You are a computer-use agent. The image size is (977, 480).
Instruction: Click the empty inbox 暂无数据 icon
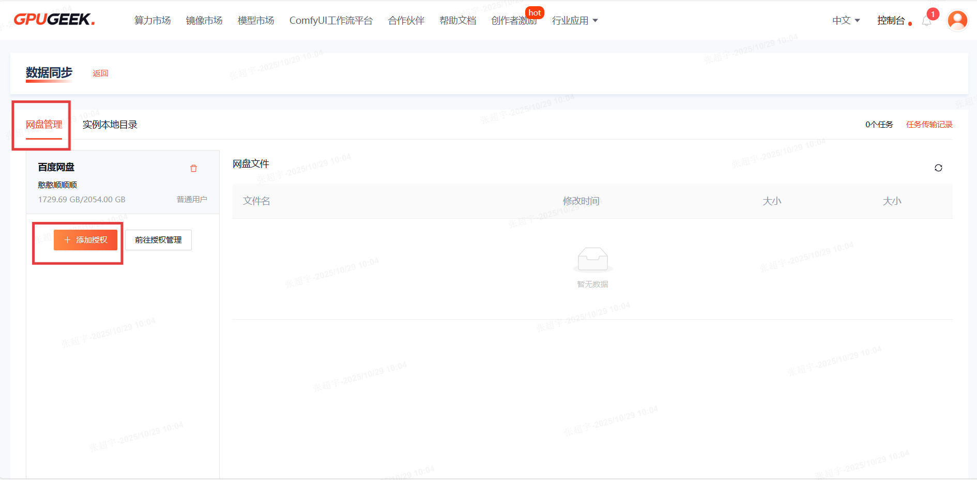[x=592, y=260]
